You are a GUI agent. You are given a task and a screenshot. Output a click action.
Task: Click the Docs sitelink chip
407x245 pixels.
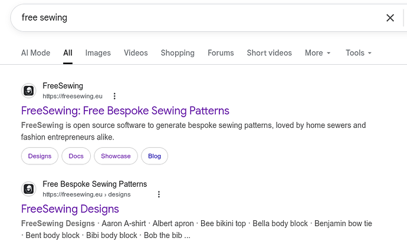tap(76, 156)
